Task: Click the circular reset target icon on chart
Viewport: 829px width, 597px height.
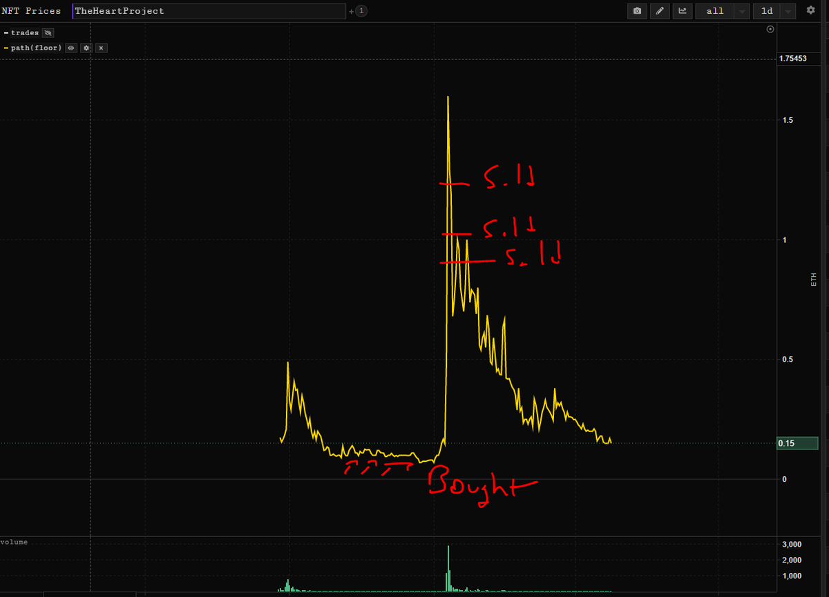Action: point(770,29)
